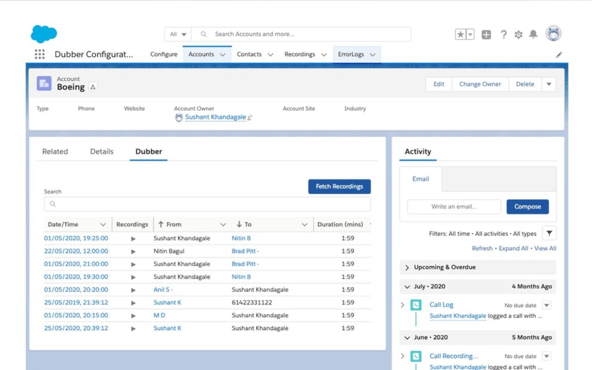Switch to the Related tab

(x=55, y=151)
